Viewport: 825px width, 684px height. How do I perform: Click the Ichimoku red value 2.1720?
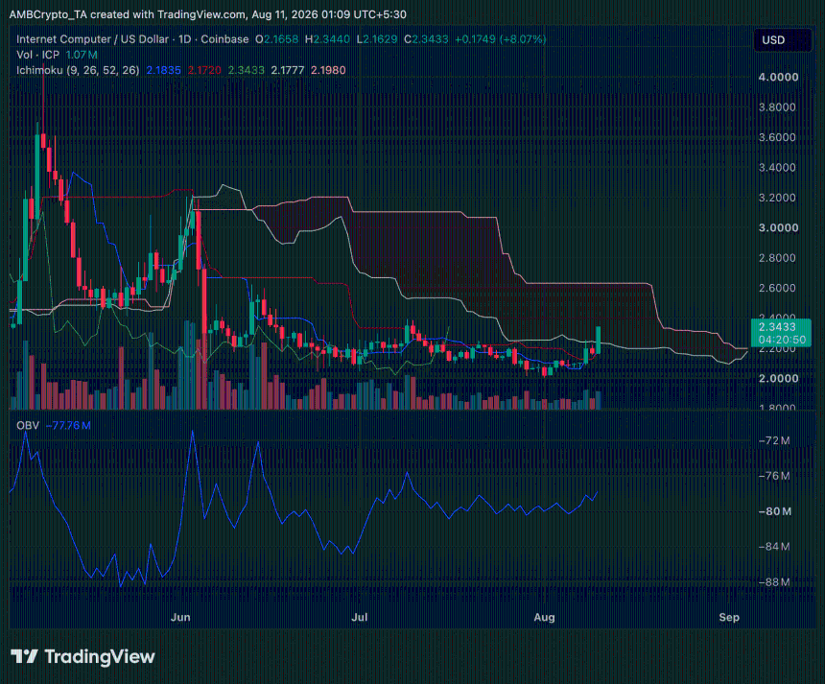pyautogui.click(x=204, y=70)
